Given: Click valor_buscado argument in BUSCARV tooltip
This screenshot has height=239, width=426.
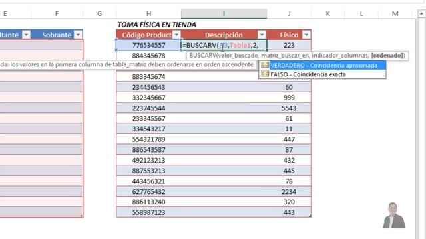Looking at the screenshot, I should tap(238, 56).
